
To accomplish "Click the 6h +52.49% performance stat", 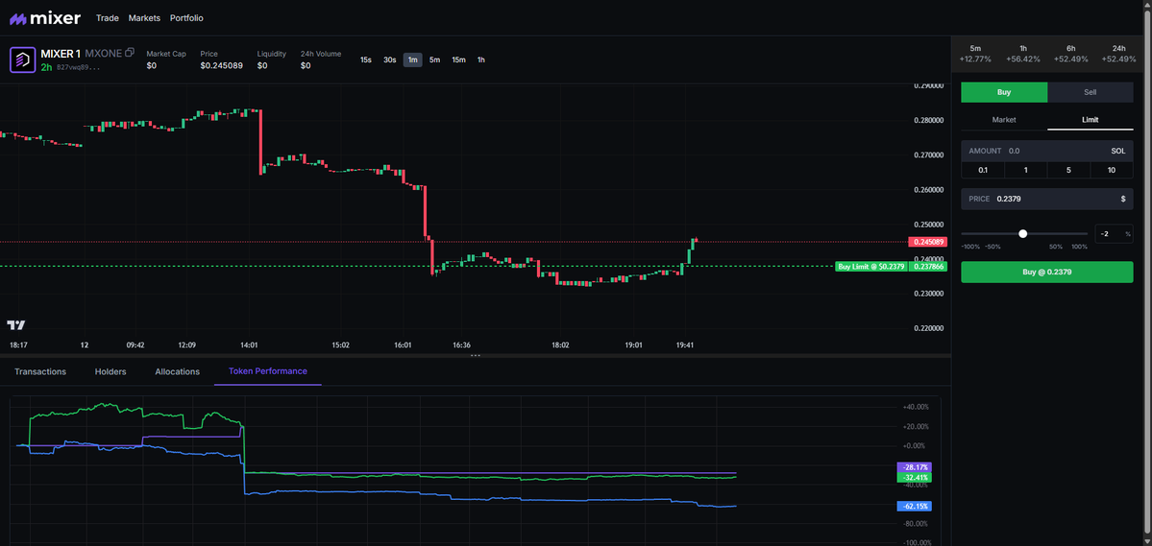I will (1072, 54).
